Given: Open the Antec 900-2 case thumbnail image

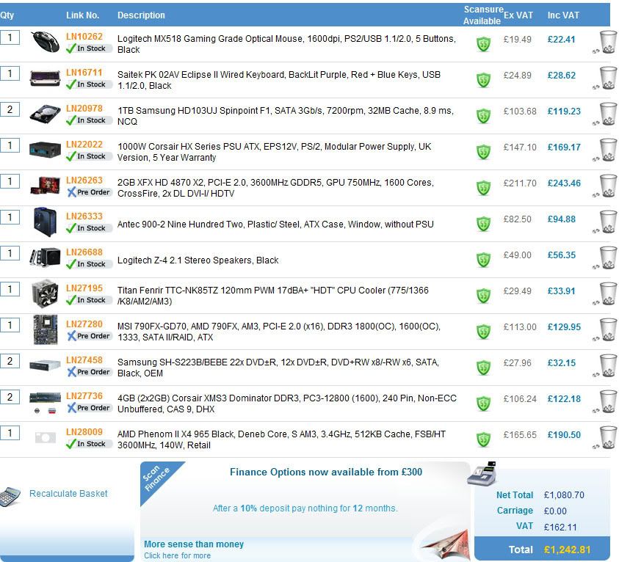Looking at the screenshot, I should coord(45,221).
